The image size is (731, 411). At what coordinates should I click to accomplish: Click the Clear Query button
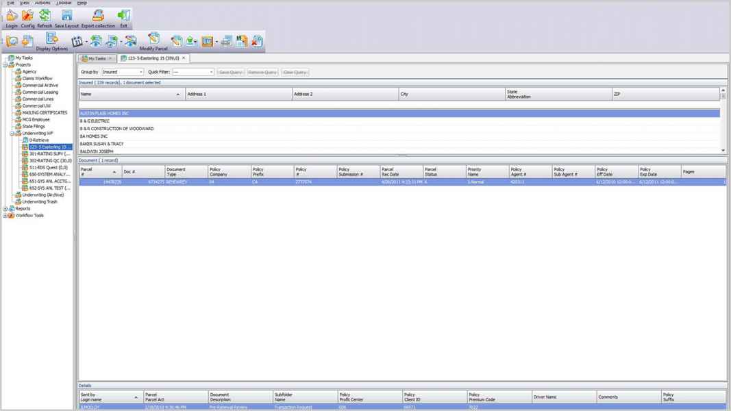pos(295,72)
